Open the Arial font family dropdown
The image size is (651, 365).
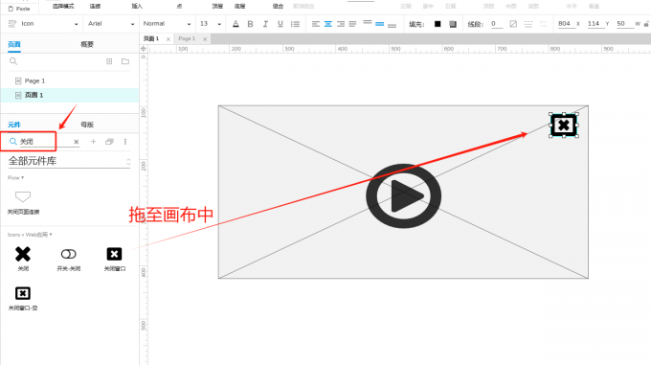111,24
